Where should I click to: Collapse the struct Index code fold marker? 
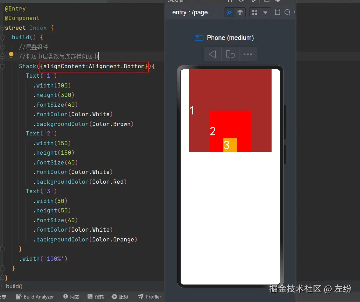[x=2, y=28]
